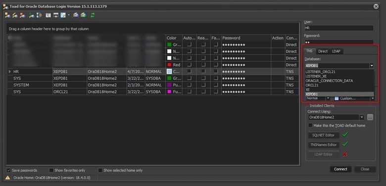Enable Show favorites only checkbox
The height and width of the screenshot is (186, 386).
(x=51, y=170)
